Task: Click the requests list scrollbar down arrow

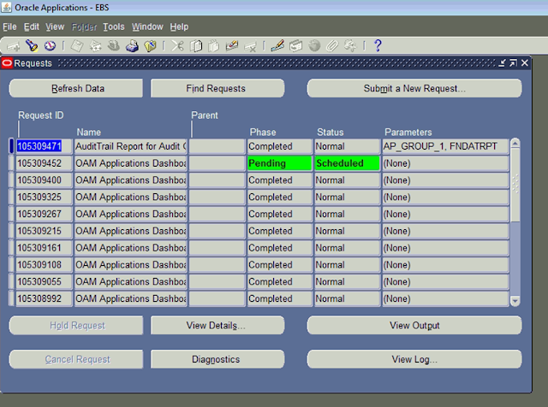Action: click(515, 300)
